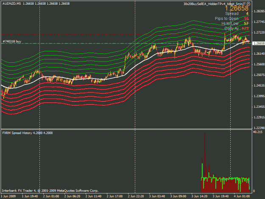Select the #740318 buy order label

[12, 41]
